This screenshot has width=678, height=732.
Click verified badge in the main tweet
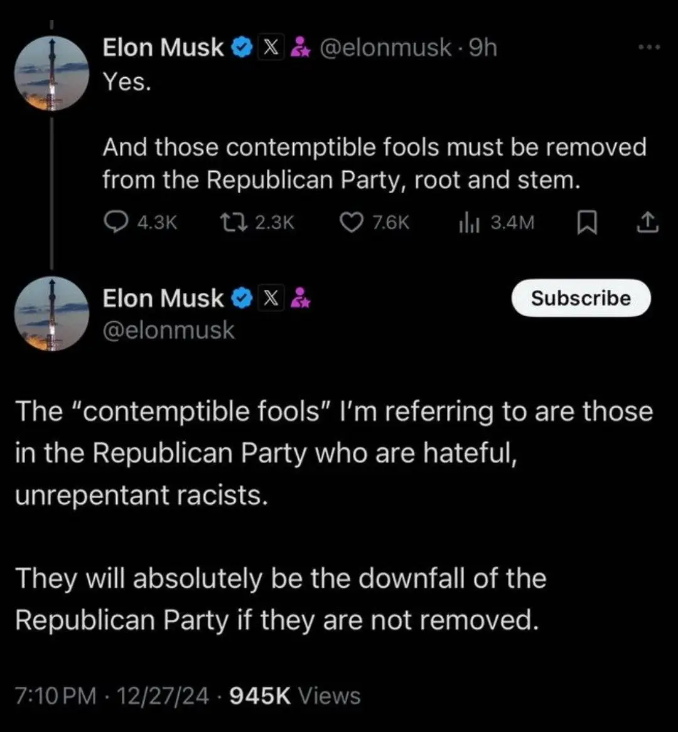click(x=240, y=299)
